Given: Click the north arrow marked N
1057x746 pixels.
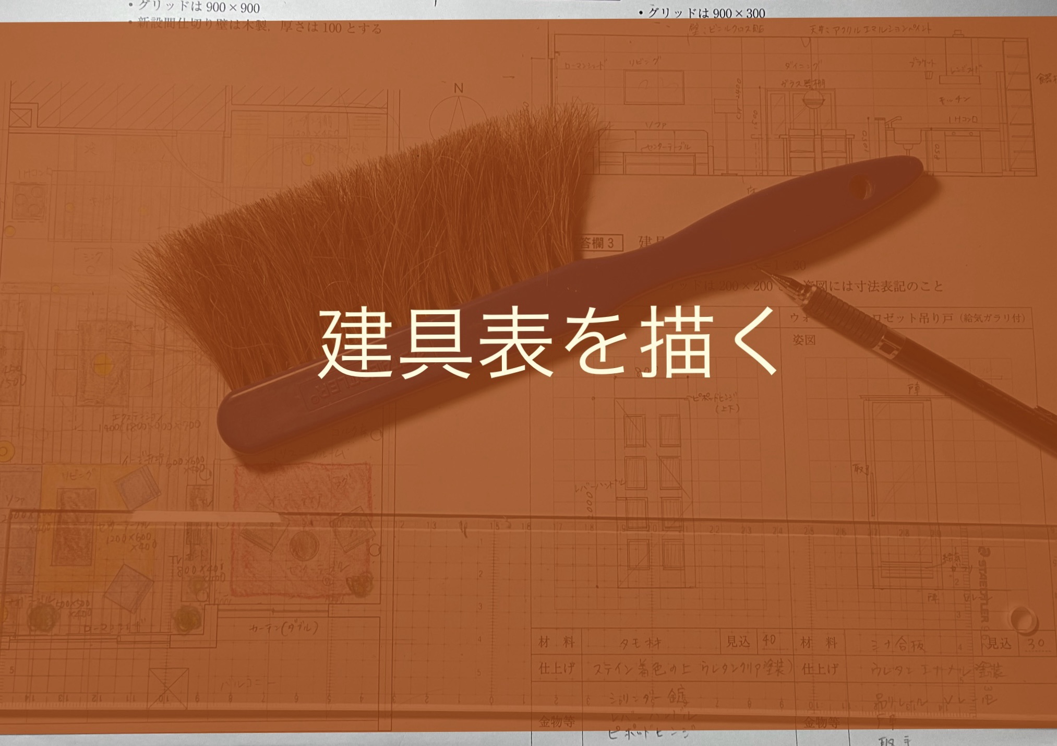Looking at the screenshot, I should coord(458,112).
